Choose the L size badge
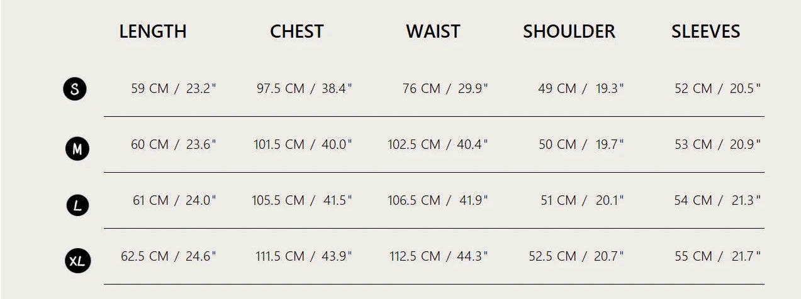The height and width of the screenshot is (299, 801). pyautogui.click(x=77, y=205)
